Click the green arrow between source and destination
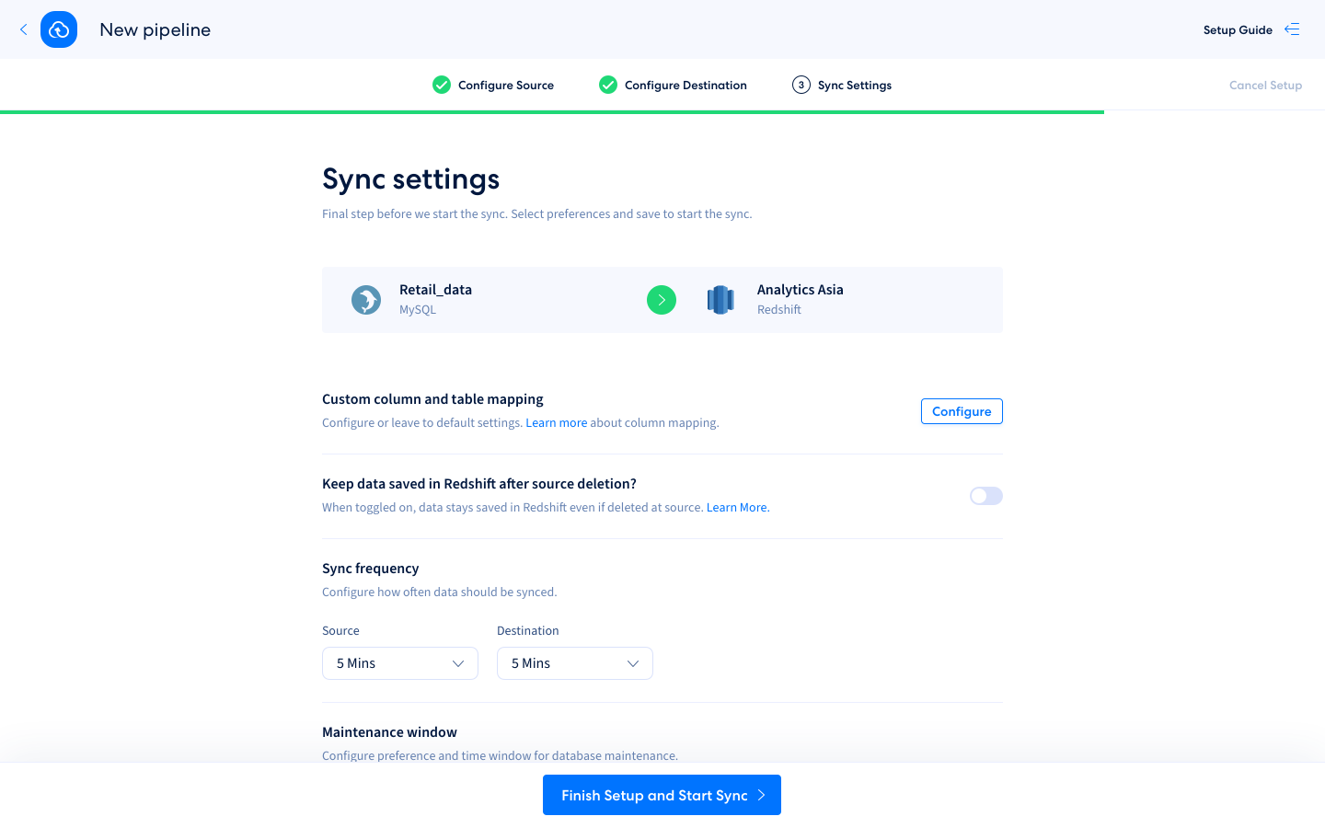Viewport: 1325px width, 828px height. [662, 300]
